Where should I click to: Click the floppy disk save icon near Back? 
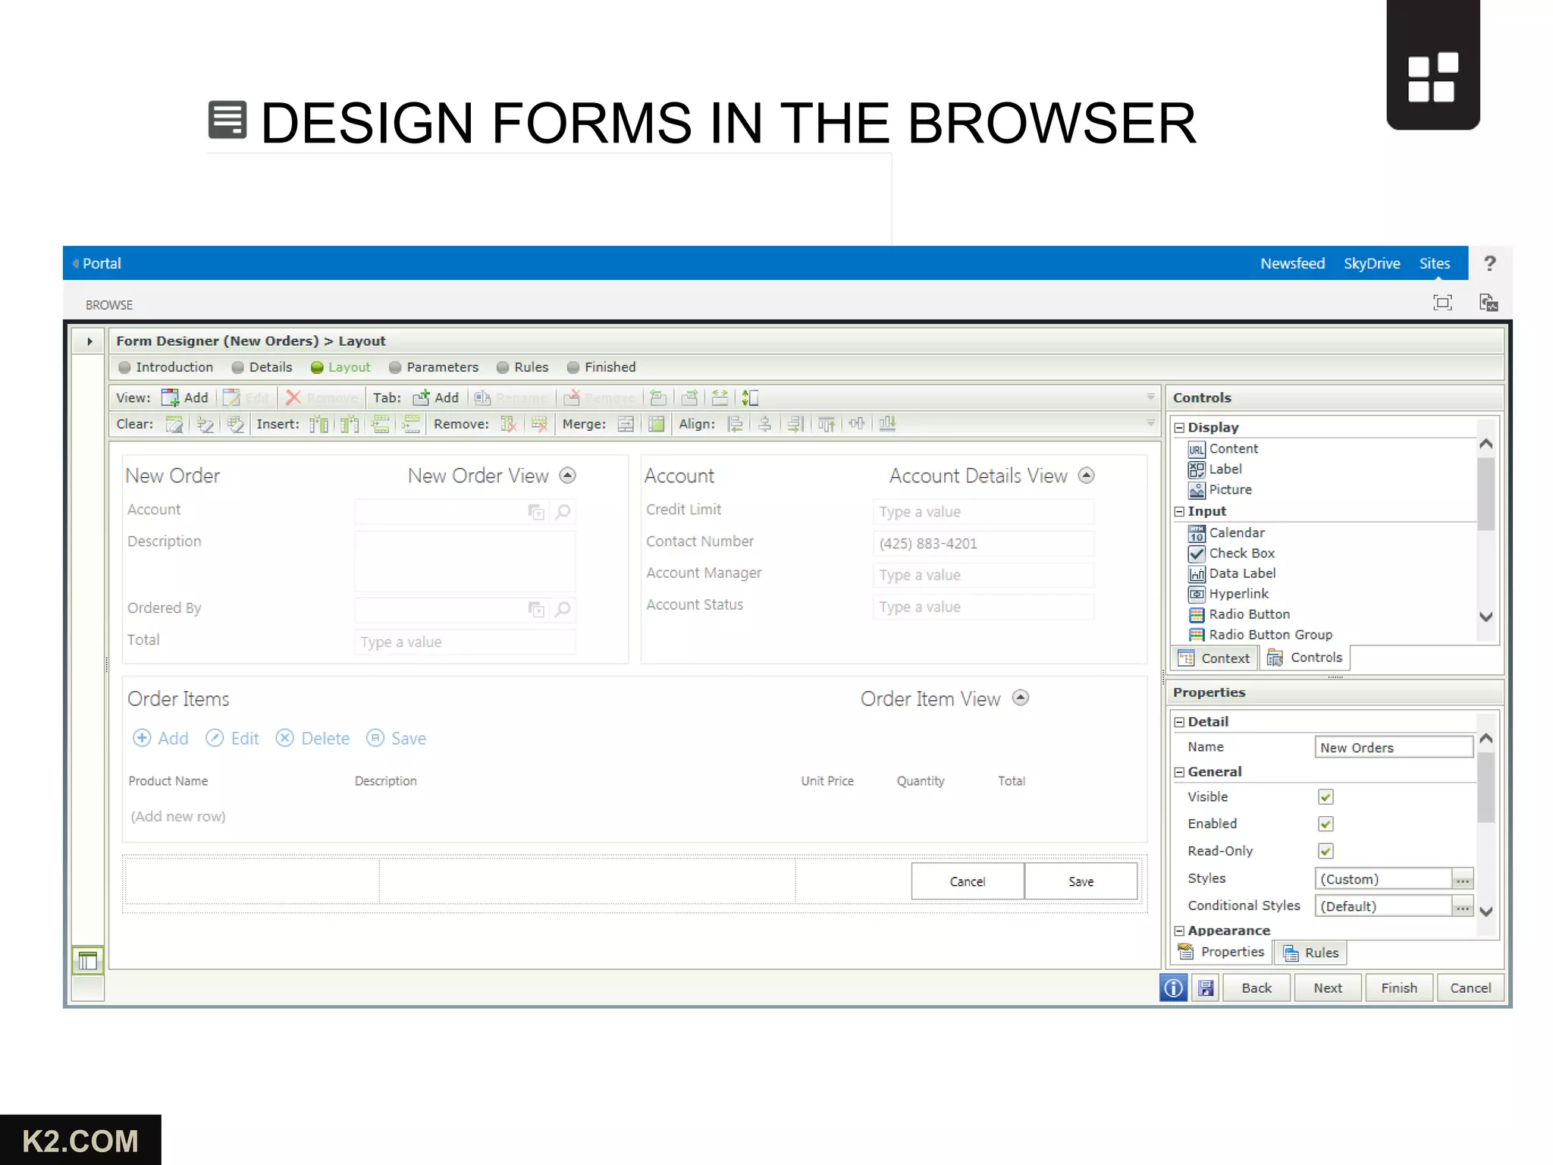pyautogui.click(x=1206, y=988)
